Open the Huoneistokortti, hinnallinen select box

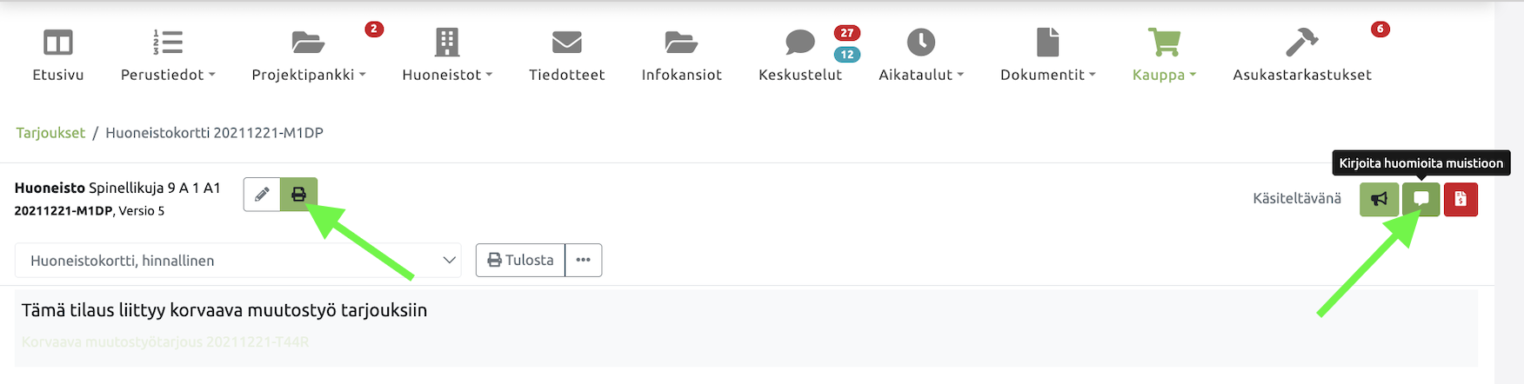click(x=238, y=261)
